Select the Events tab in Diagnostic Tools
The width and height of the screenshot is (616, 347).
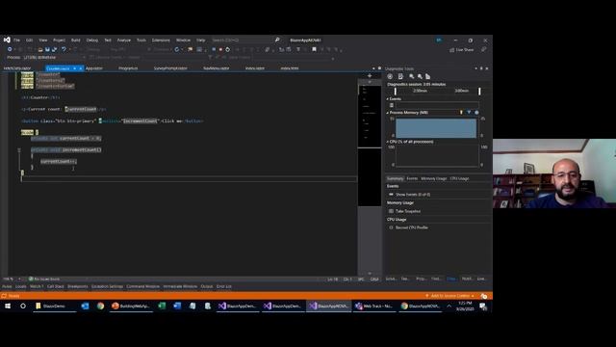[412, 178]
